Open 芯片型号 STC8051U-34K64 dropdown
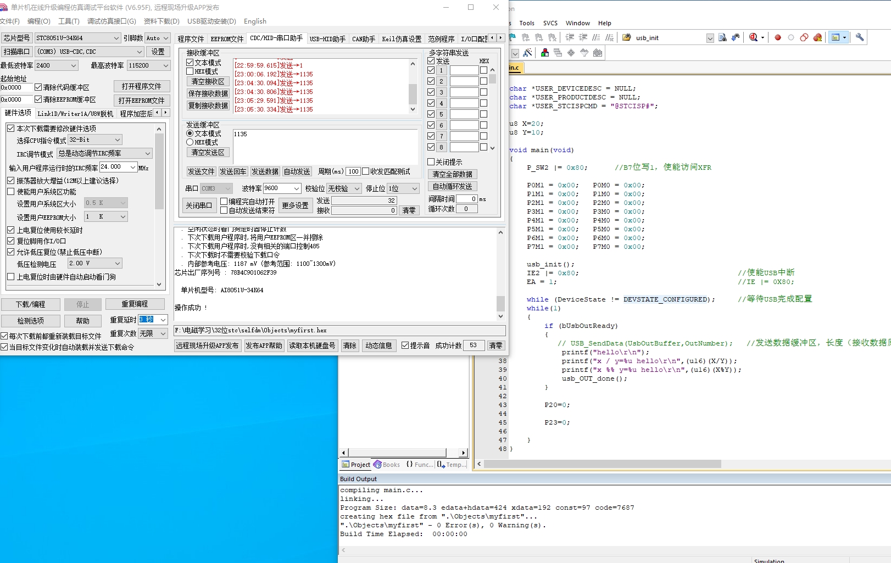Viewport: 891px width, 563px height. pyautogui.click(x=77, y=38)
